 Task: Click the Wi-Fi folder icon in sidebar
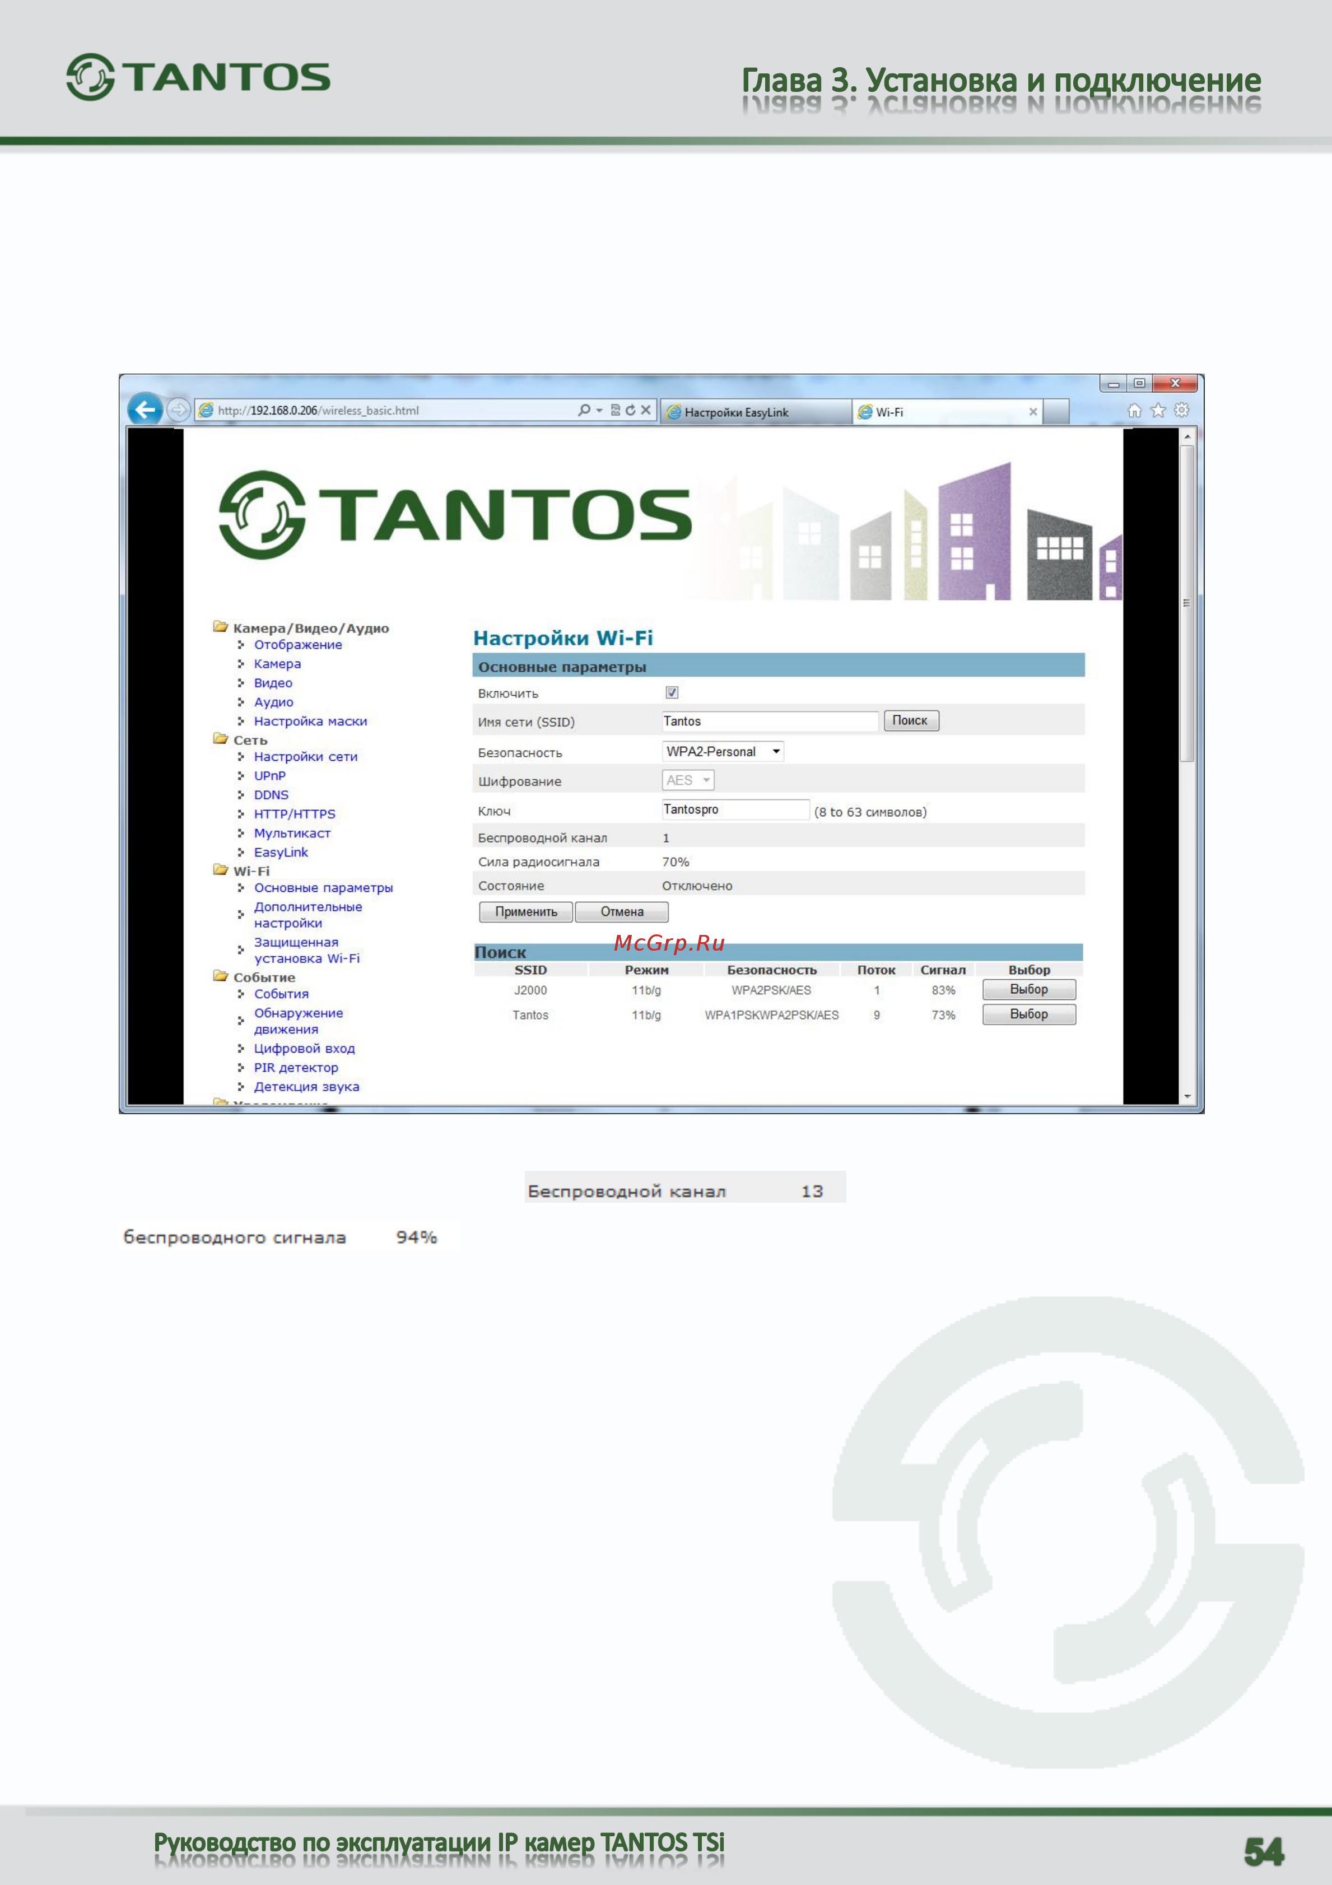[x=220, y=869]
